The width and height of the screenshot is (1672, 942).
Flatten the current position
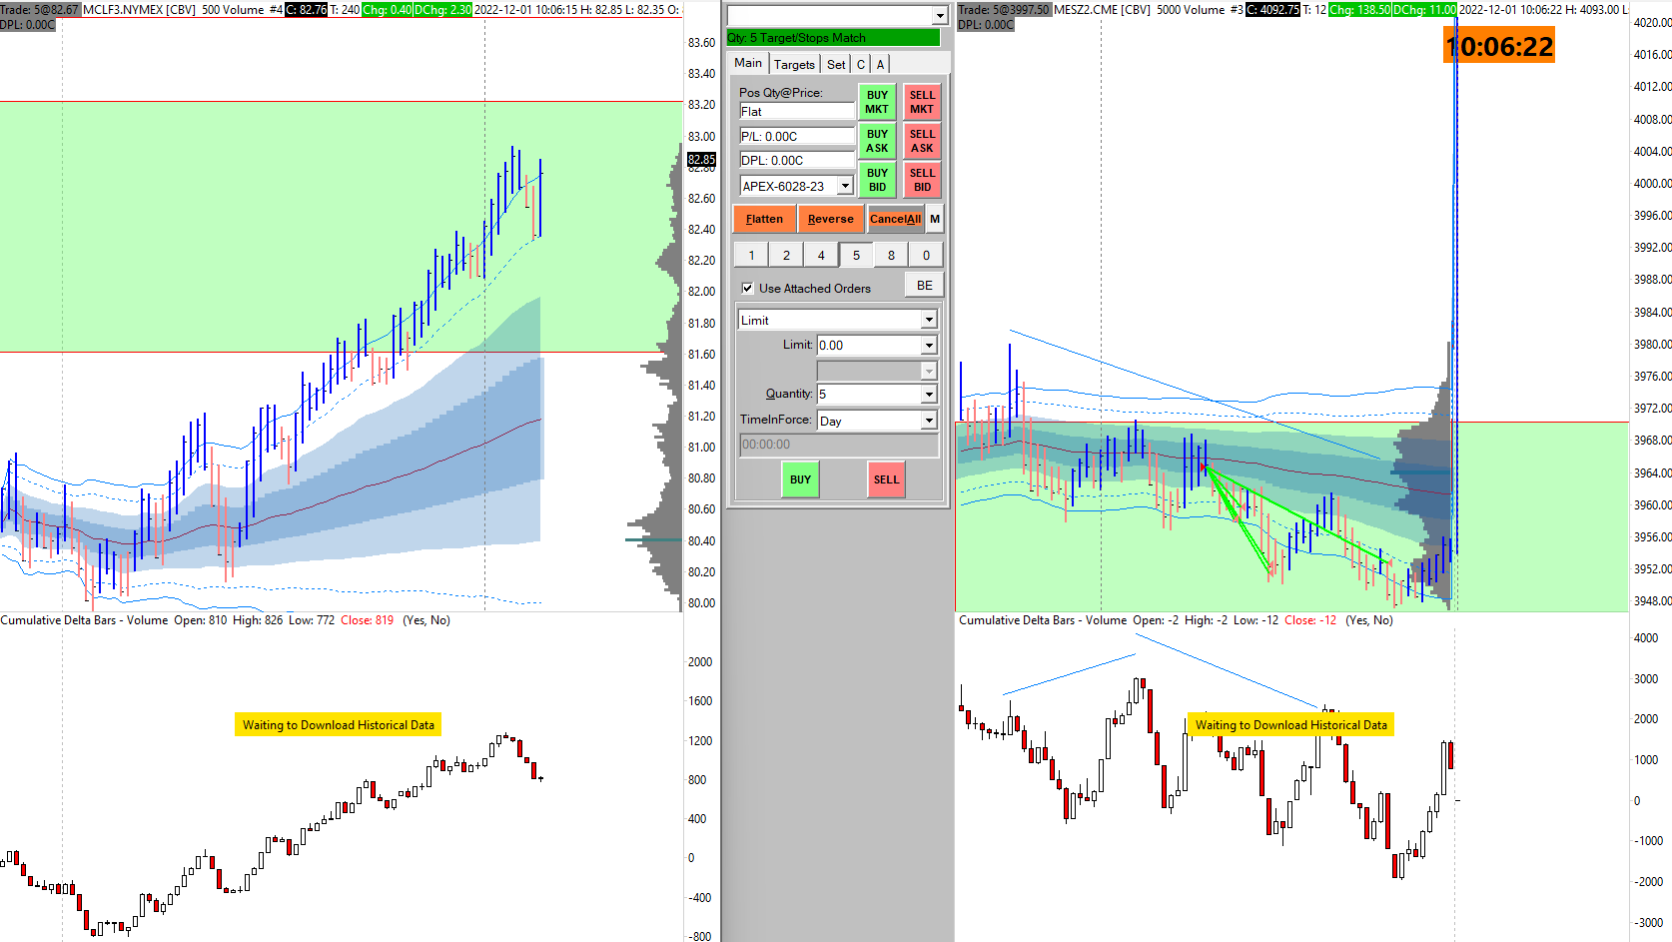pos(764,219)
